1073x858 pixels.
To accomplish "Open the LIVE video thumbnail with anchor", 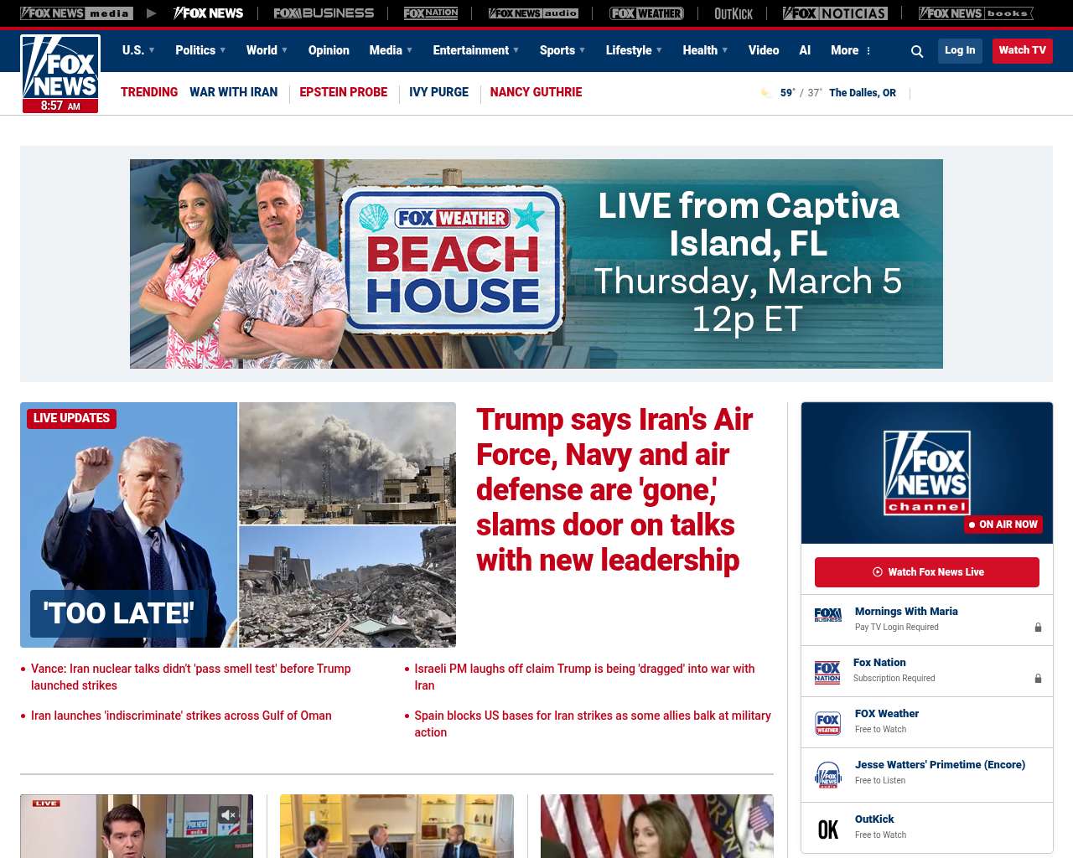I will pos(137,826).
